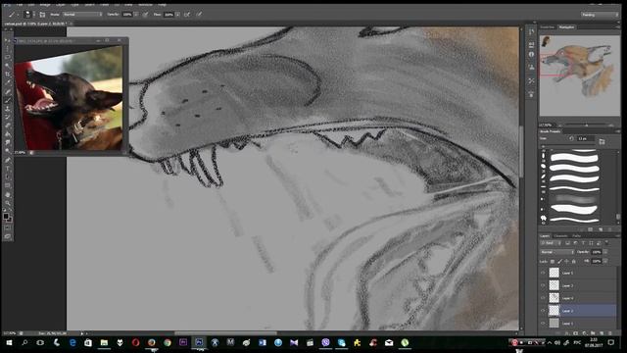Open Firefox from the taskbar
The width and height of the screenshot is (627, 353).
(152, 342)
